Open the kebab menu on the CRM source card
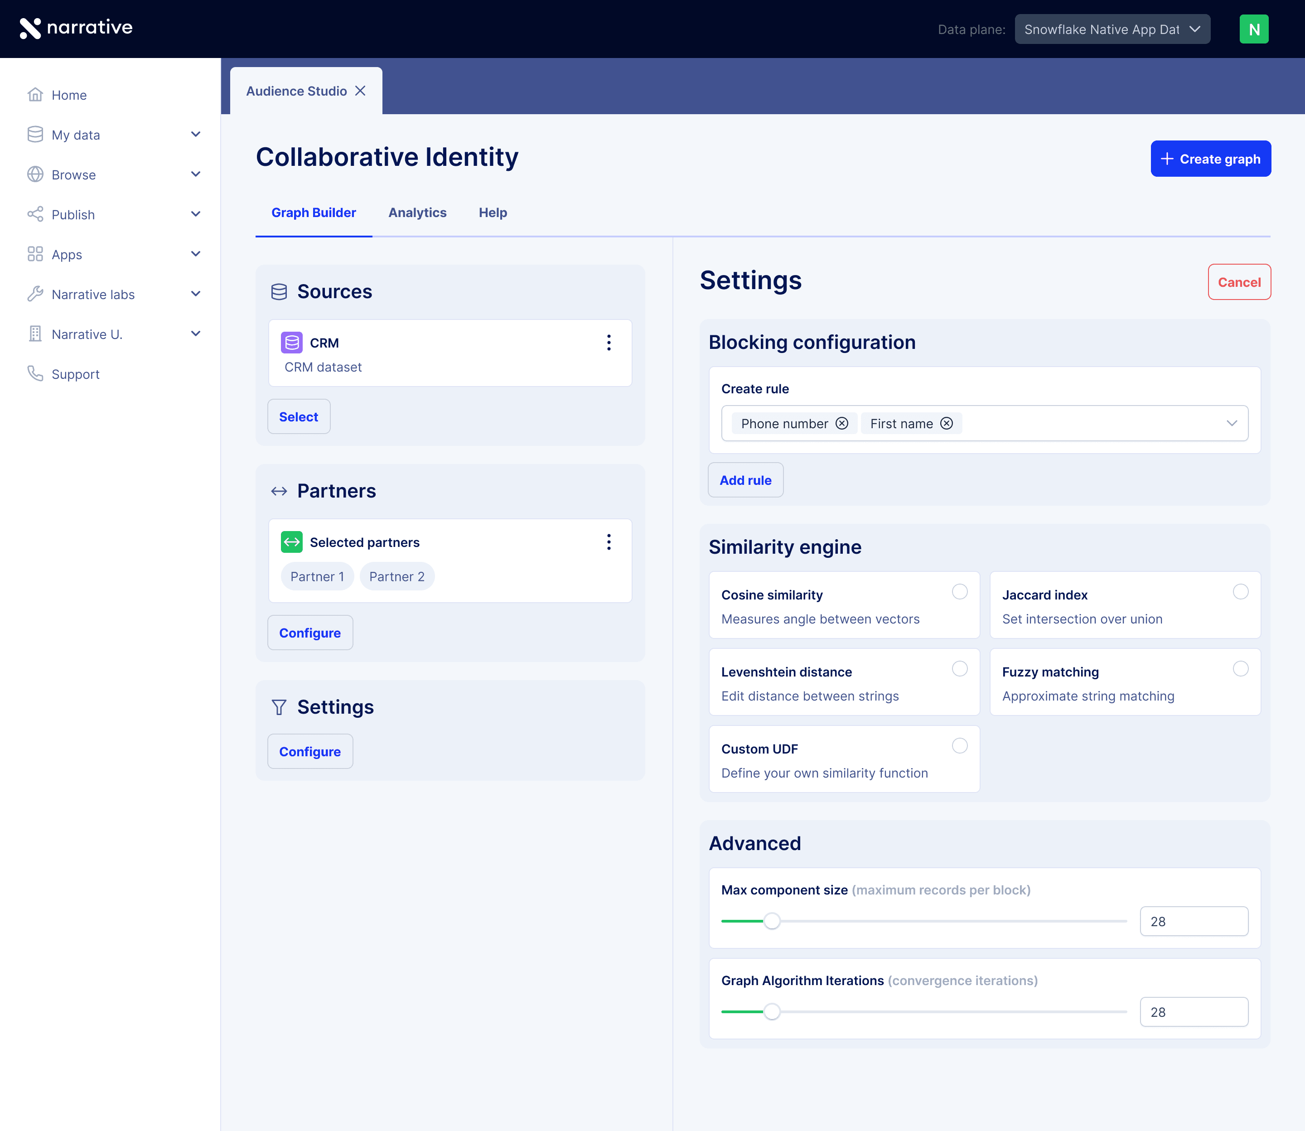The height and width of the screenshot is (1131, 1305). point(609,343)
